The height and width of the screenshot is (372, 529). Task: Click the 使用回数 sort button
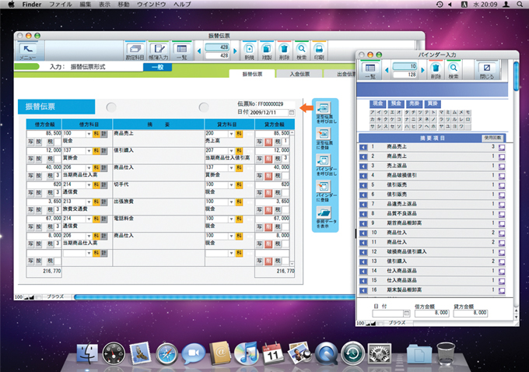(493, 138)
